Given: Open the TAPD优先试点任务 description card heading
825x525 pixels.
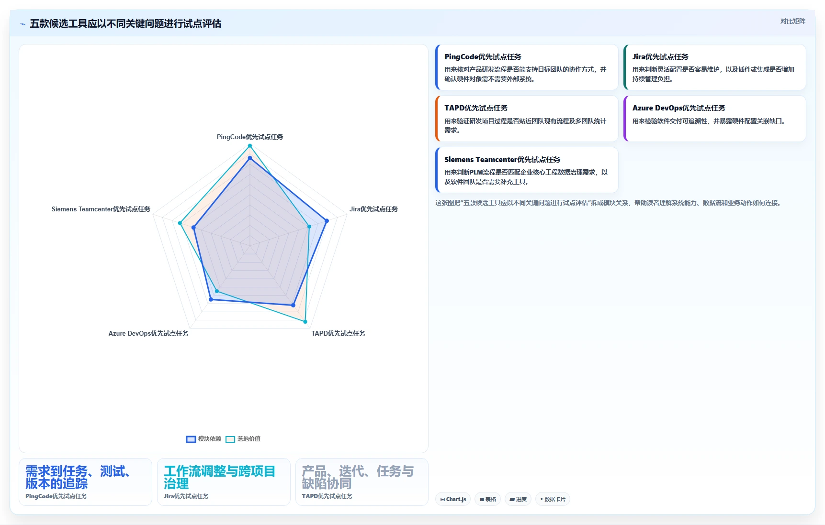Looking at the screenshot, I should pyautogui.click(x=476, y=108).
